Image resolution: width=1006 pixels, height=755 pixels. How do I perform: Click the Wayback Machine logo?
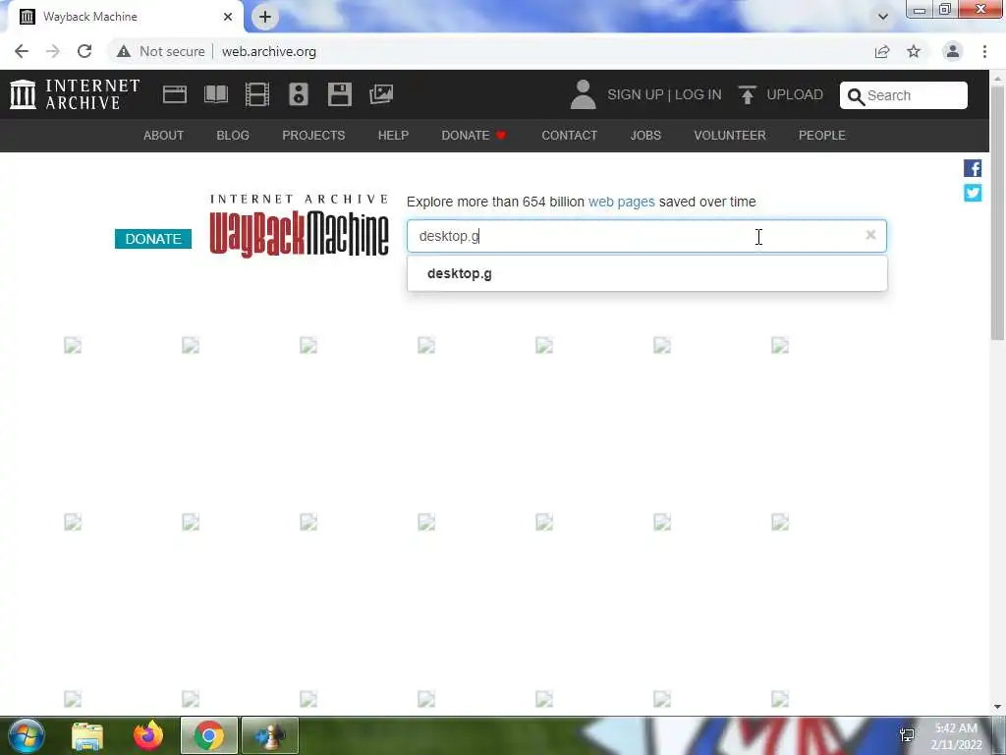pos(299,226)
